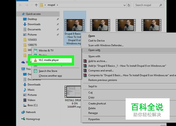Screen dimensions: 176x126
Task: Open the Send to submenu
Action: pyautogui.click(x=93, y=86)
